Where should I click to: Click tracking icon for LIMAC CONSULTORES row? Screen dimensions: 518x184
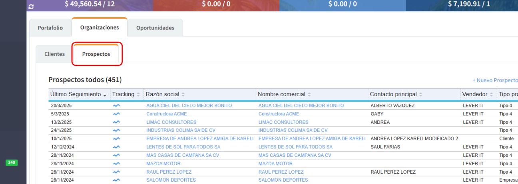[x=116, y=122]
